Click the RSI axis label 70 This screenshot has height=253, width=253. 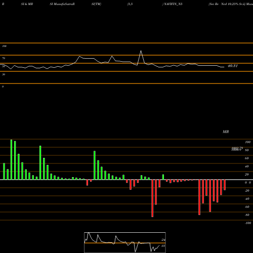coord(4,58)
